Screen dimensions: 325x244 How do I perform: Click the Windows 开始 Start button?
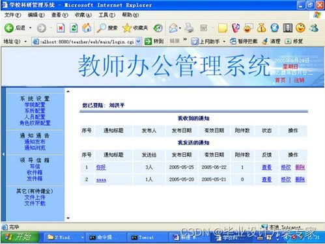(x=20, y=237)
